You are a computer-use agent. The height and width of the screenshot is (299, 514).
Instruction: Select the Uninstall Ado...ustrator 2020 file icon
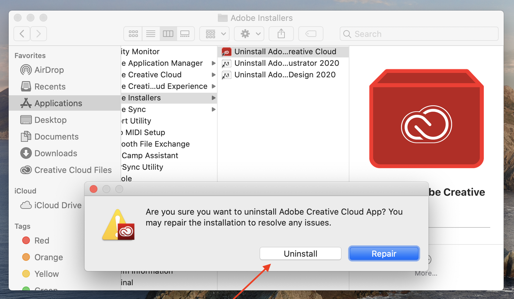tap(226, 64)
